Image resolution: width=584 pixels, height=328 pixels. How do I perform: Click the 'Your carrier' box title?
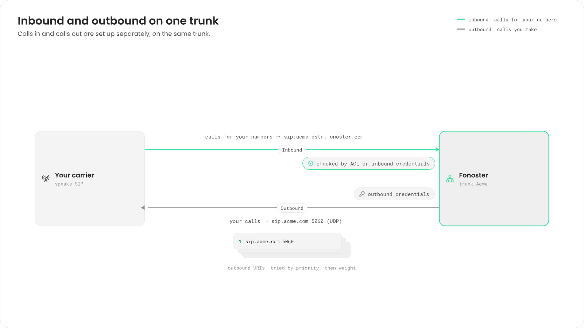(74, 175)
